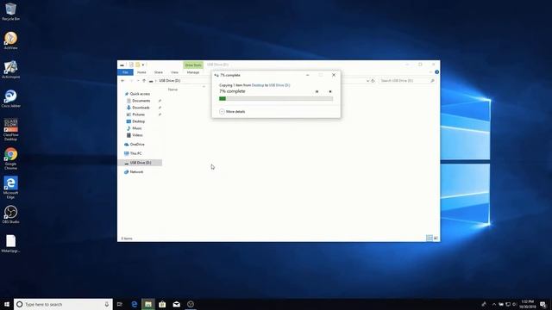Open Music in navigation pane
552x310 pixels.
click(x=136, y=128)
